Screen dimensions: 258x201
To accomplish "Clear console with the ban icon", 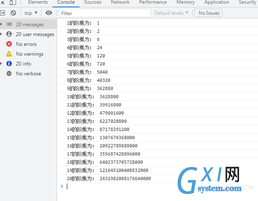I will (x=13, y=13).
